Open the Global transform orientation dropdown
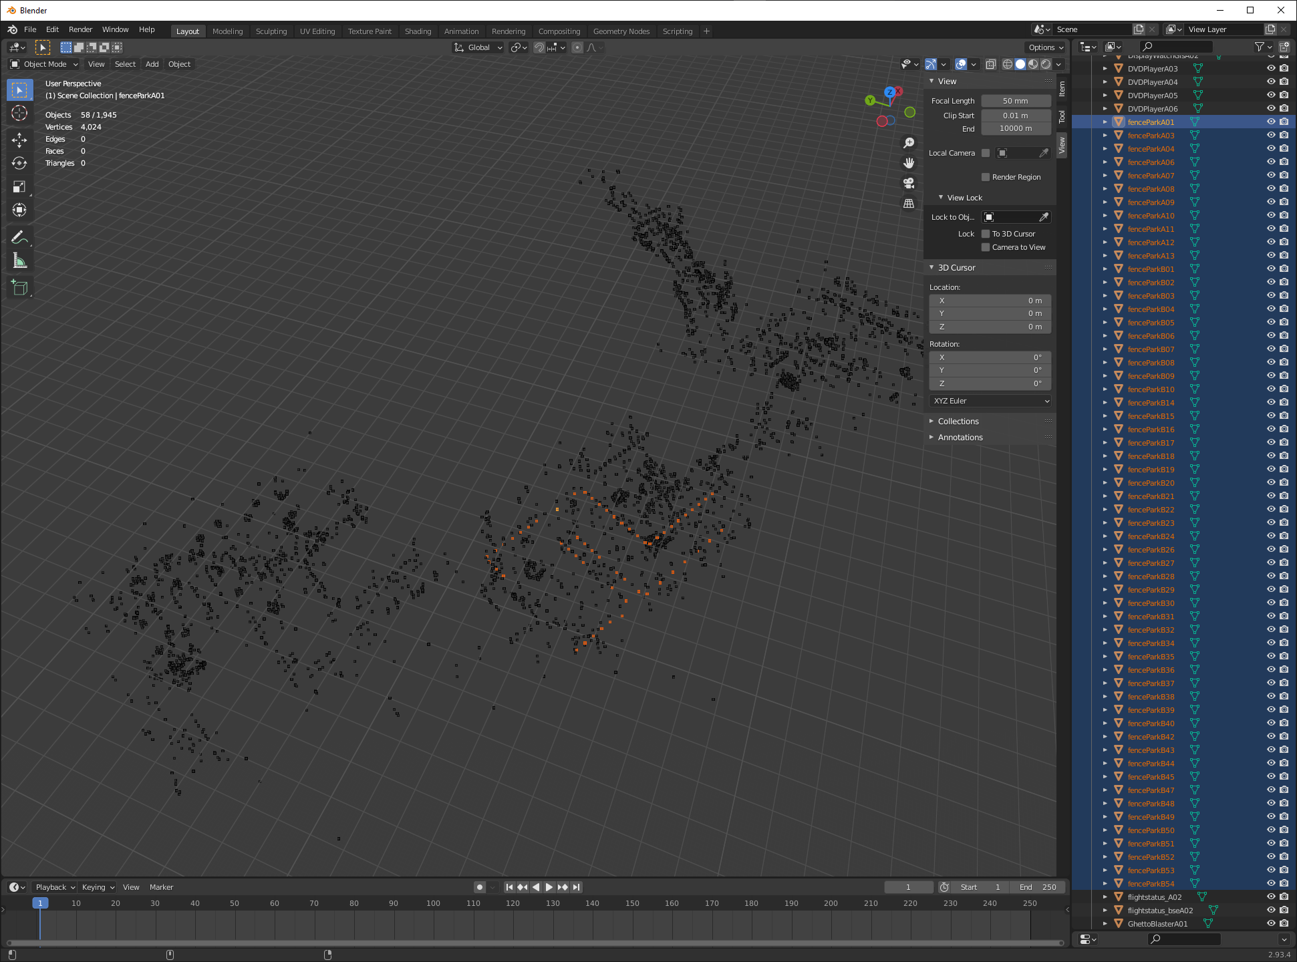 (x=478, y=47)
